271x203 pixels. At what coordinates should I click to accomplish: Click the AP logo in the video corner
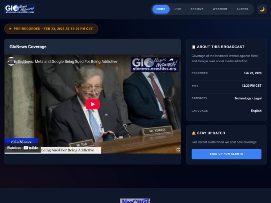click(178, 150)
